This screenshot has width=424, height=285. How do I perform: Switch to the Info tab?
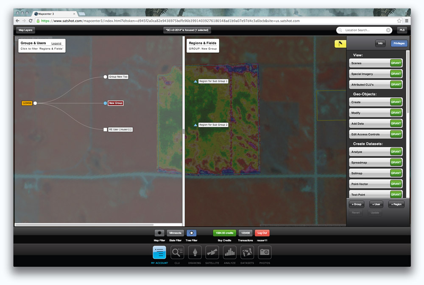click(x=380, y=44)
